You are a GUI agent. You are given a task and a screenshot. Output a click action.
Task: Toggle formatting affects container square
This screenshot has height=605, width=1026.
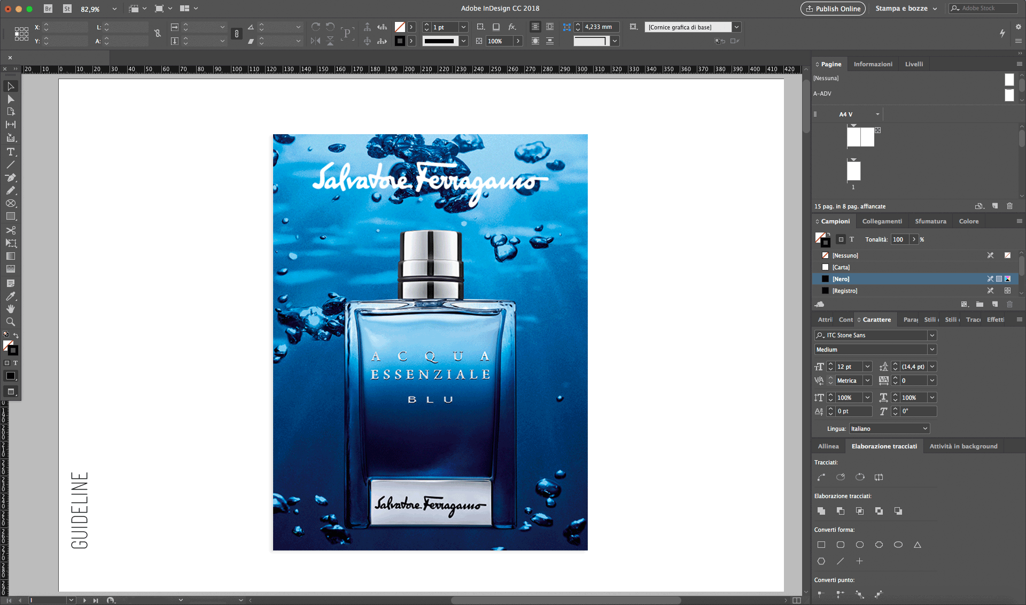click(841, 239)
